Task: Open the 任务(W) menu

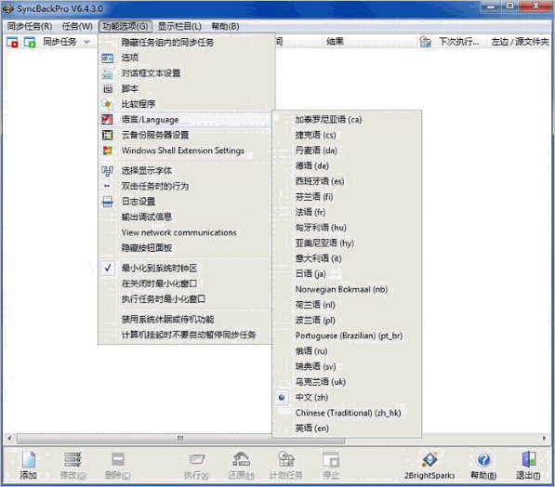Action: (x=77, y=27)
